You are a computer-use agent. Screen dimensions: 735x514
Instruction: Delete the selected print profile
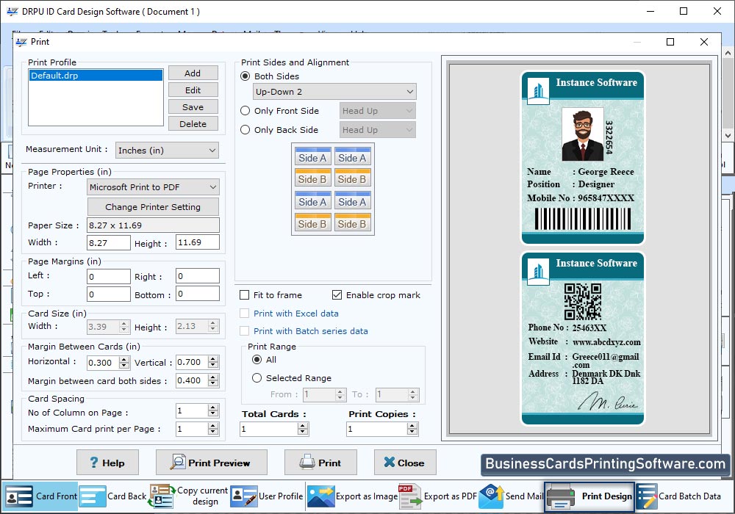tap(193, 123)
